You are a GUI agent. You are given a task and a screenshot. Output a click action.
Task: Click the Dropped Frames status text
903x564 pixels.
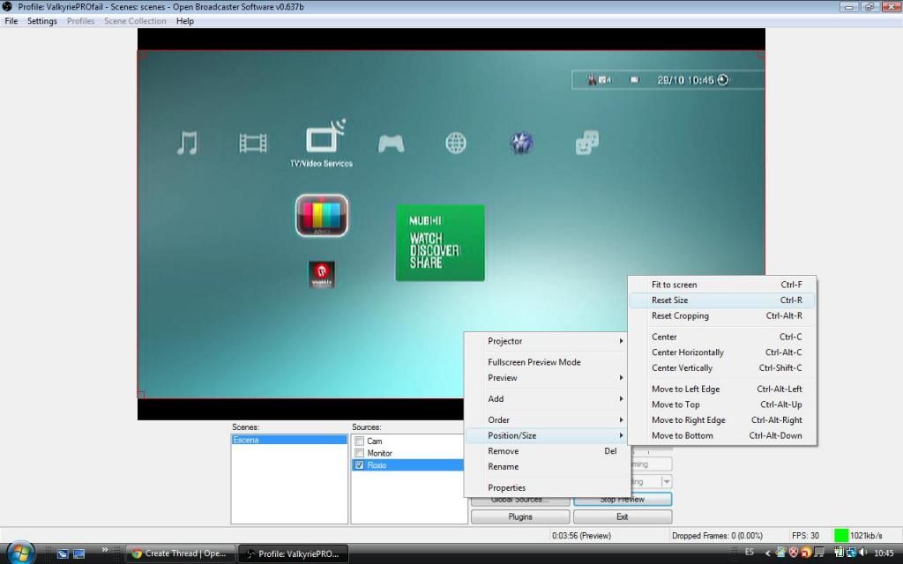[717, 536]
